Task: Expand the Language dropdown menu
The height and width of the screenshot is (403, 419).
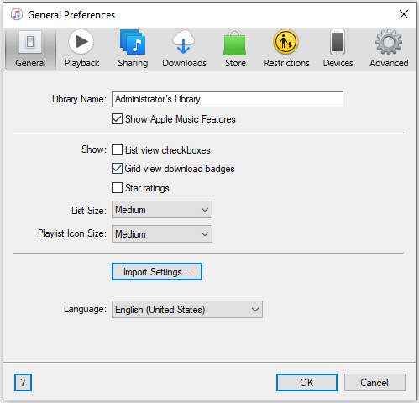Action: (187, 310)
